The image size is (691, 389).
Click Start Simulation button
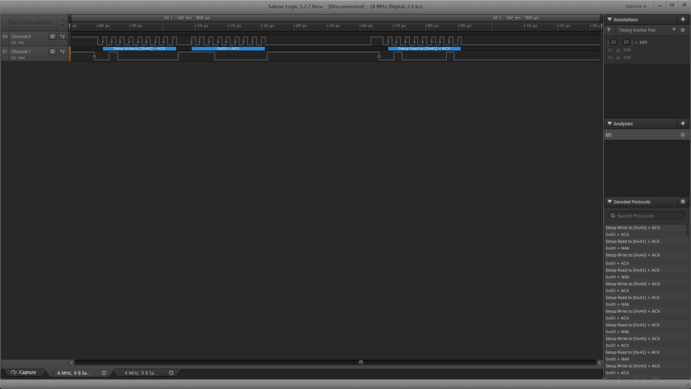pyautogui.click(x=29, y=22)
